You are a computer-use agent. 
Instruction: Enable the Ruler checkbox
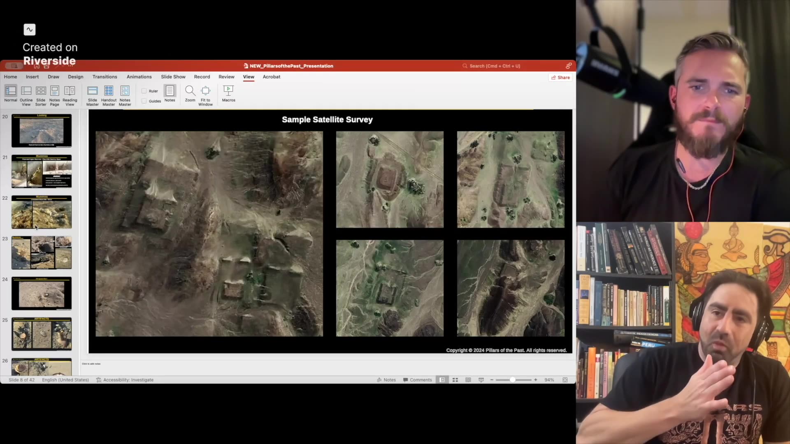[144, 90]
